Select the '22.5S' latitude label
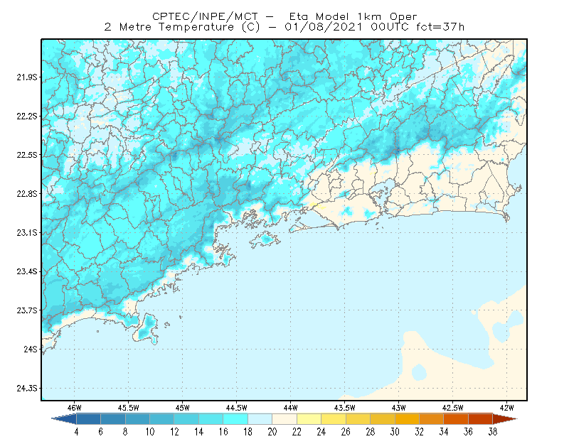Screen dimensions: 569x439 pyautogui.click(x=27, y=155)
